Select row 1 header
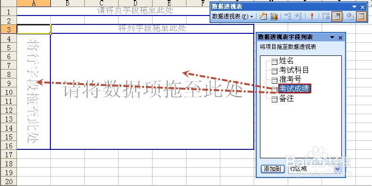The image size is (372, 186). (8, 11)
